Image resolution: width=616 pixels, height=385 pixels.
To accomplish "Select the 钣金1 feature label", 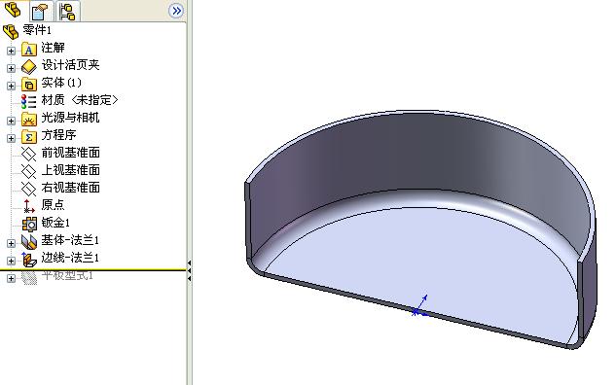I will pyautogui.click(x=55, y=223).
